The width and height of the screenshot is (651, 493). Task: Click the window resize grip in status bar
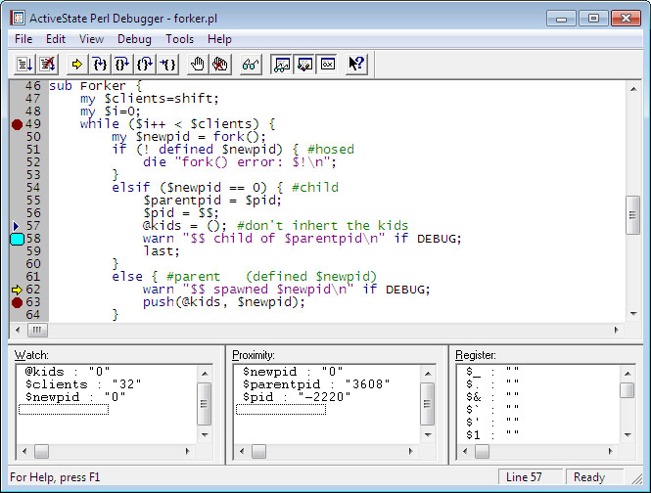pos(637,478)
